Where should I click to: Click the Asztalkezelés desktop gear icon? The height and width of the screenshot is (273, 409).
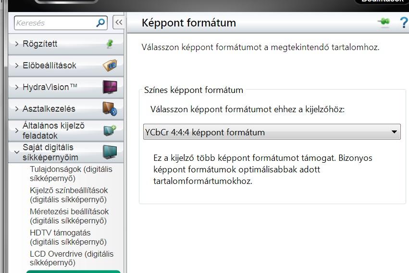110,109
